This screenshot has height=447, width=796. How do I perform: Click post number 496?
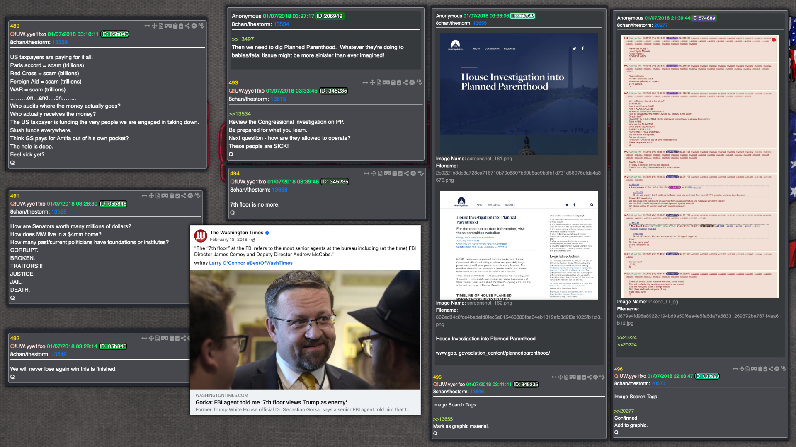pos(619,369)
